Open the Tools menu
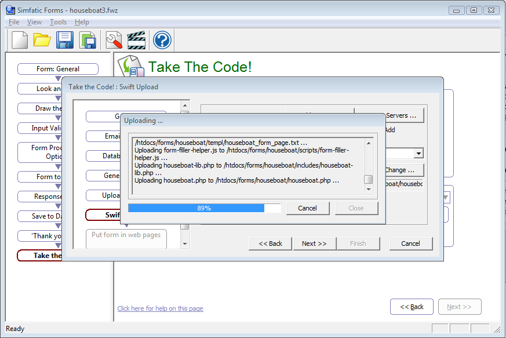The width and height of the screenshot is (506, 338). click(x=58, y=22)
